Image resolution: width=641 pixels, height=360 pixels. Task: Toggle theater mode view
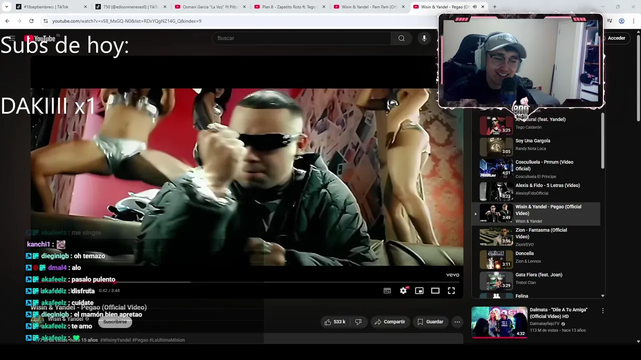[435, 290]
